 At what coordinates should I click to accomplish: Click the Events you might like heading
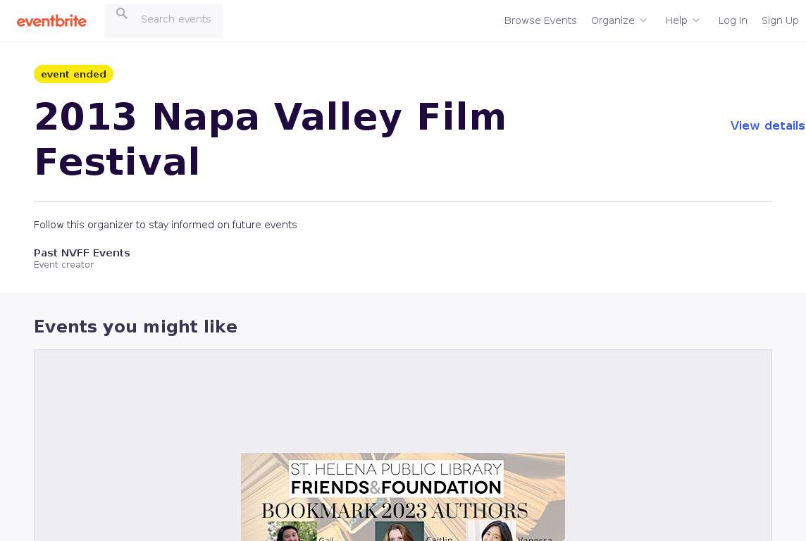(135, 327)
